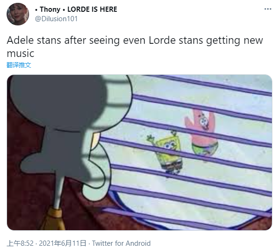Click the Twitter for Android source link
The height and width of the screenshot is (250, 278).
coord(121,243)
